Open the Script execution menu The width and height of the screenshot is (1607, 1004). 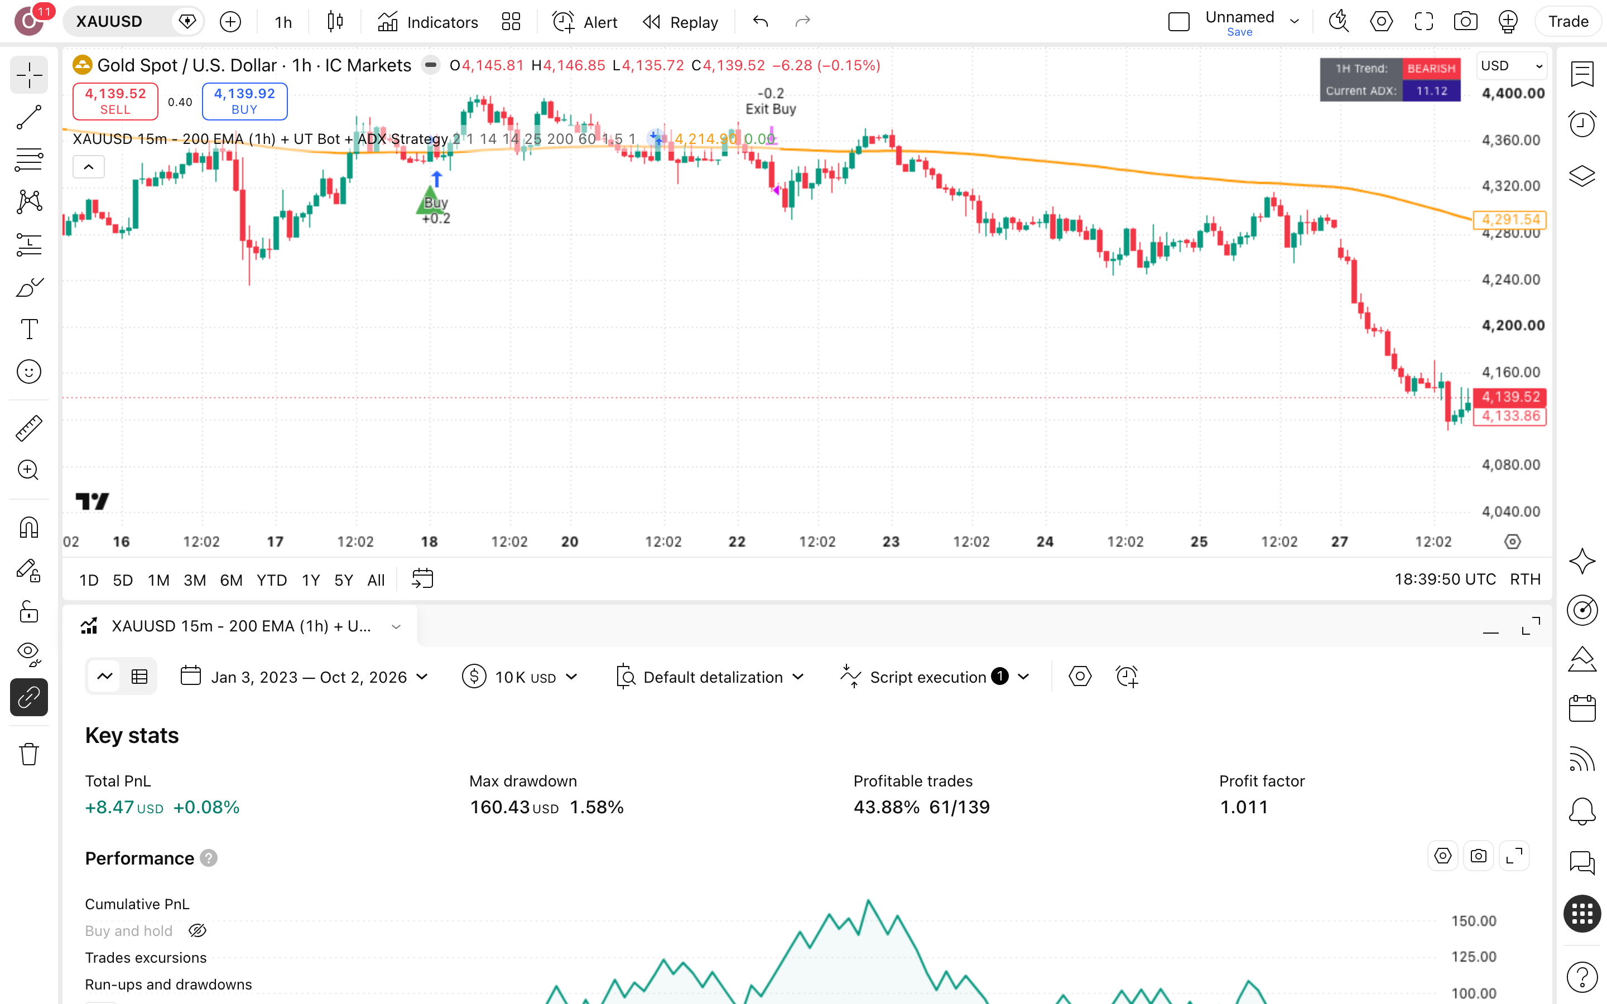click(934, 677)
